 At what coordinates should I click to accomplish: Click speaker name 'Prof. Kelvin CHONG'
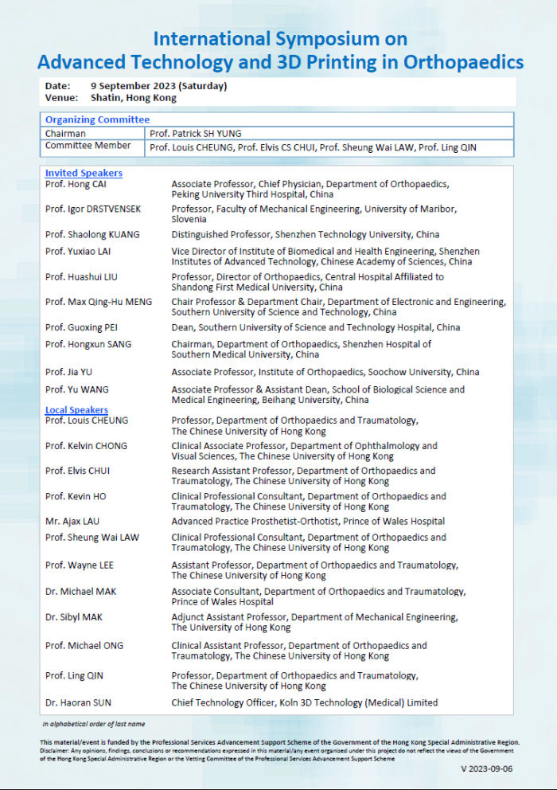coord(86,447)
